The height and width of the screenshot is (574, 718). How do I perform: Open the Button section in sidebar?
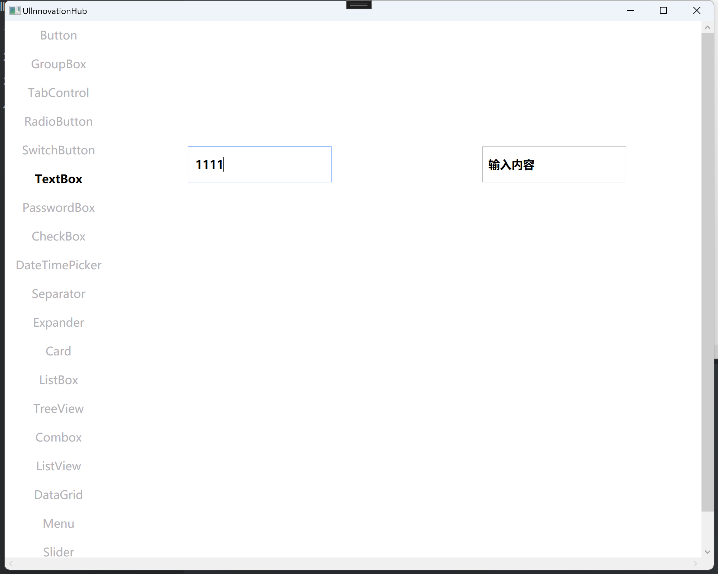point(59,36)
